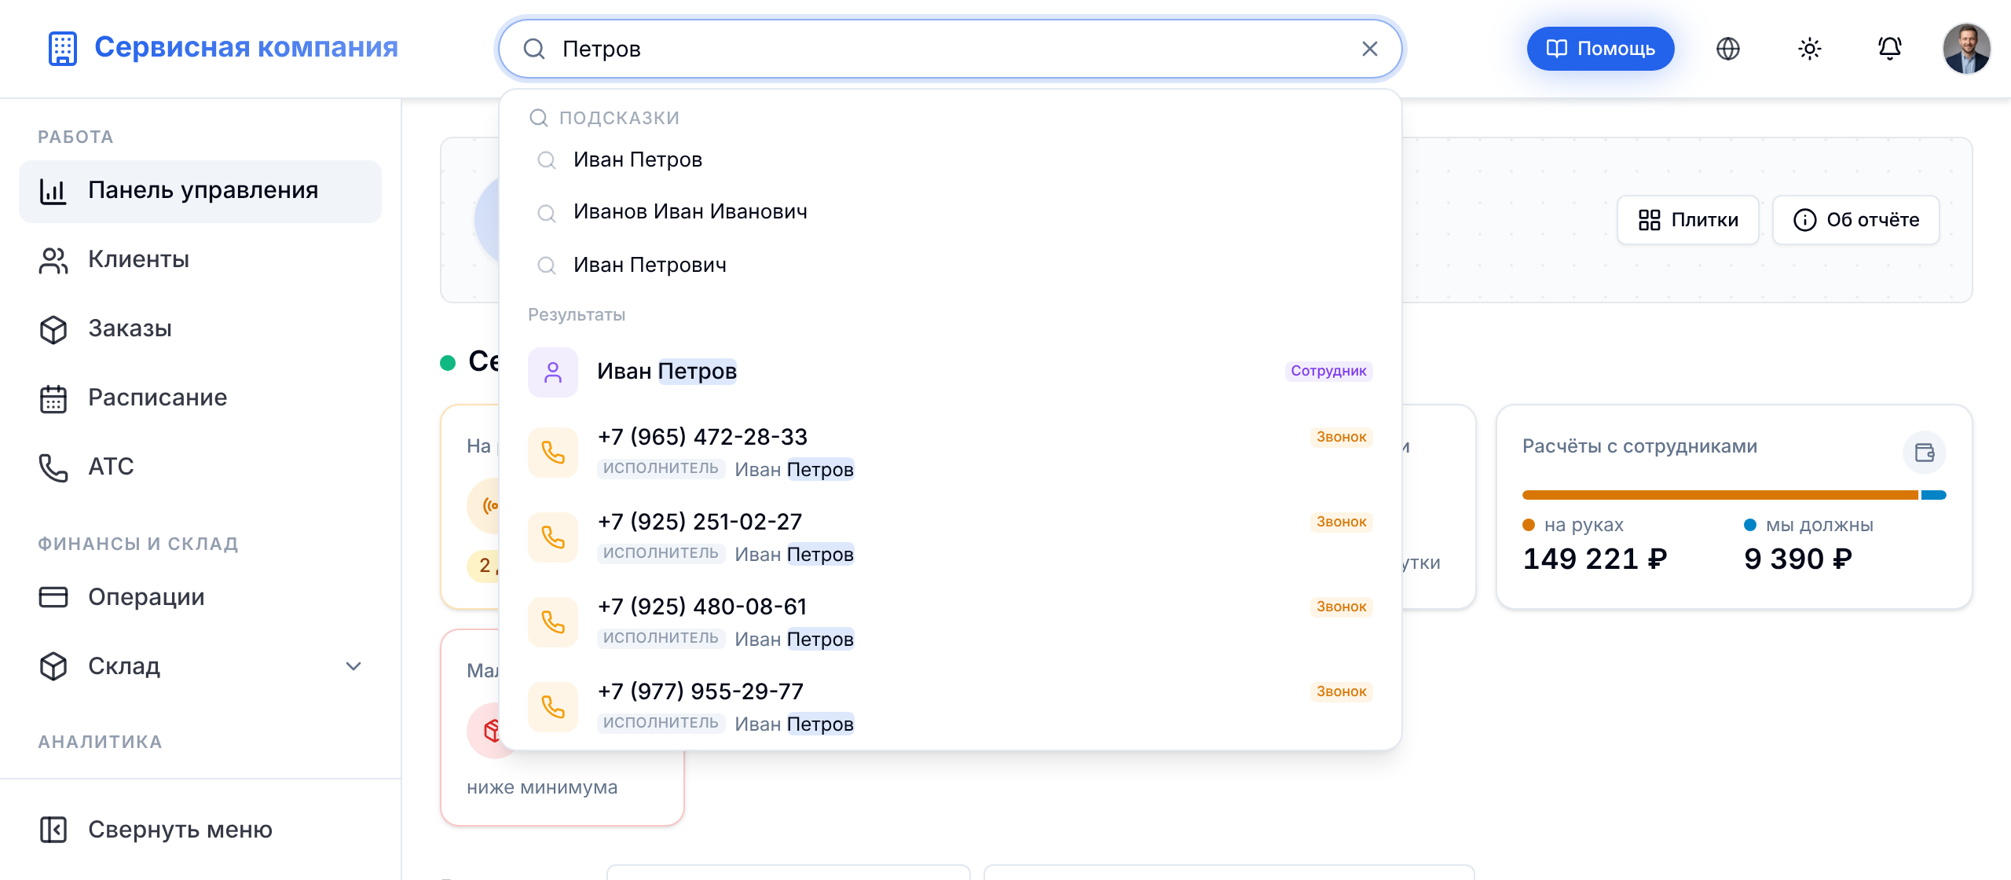Open АТС section
The image size is (2011, 880).
(x=200, y=467)
